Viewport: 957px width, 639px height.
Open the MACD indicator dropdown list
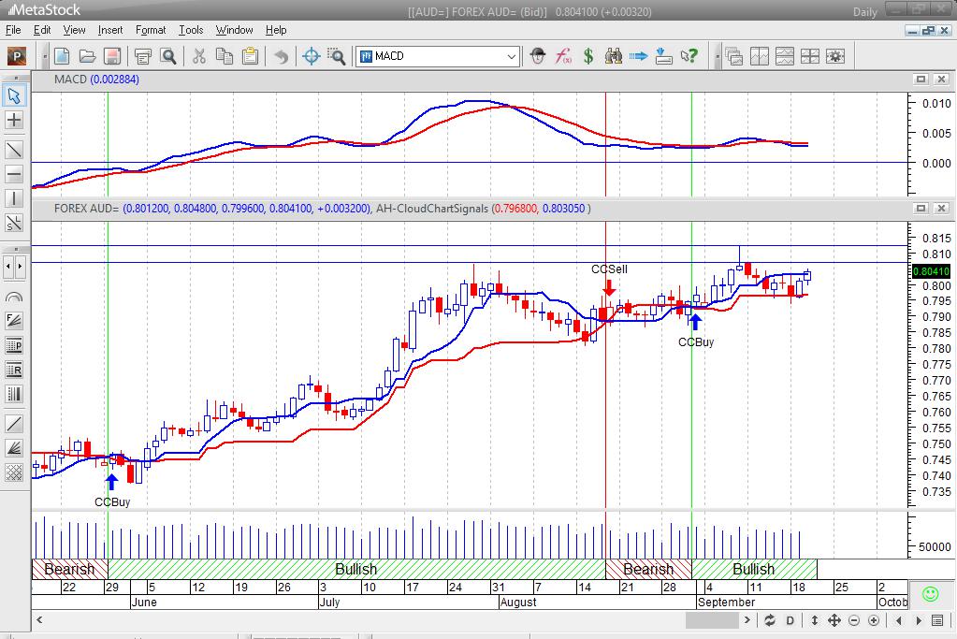(x=514, y=56)
